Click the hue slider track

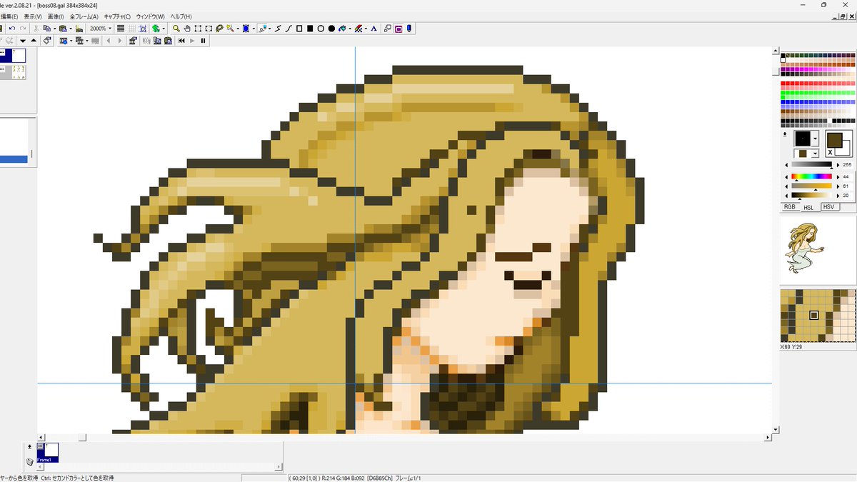[812, 176]
